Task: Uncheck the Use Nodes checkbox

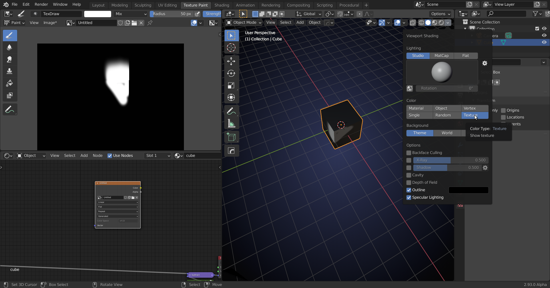Action: pos(110,156)
